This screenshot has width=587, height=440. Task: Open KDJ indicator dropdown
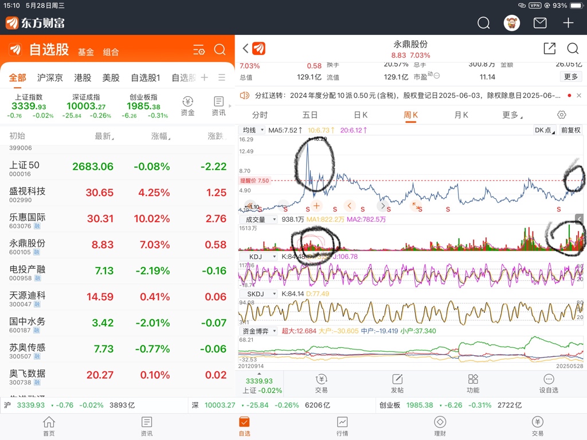[257, 257]
